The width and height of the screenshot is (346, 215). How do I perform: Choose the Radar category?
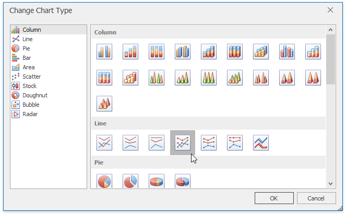[30, 114]
